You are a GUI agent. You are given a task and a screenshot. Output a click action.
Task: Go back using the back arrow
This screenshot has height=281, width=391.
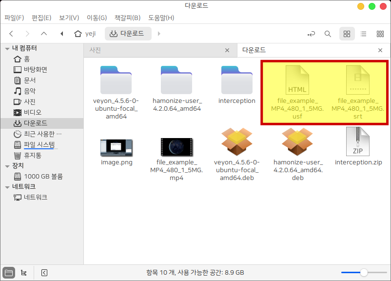(x=11, y=34)
